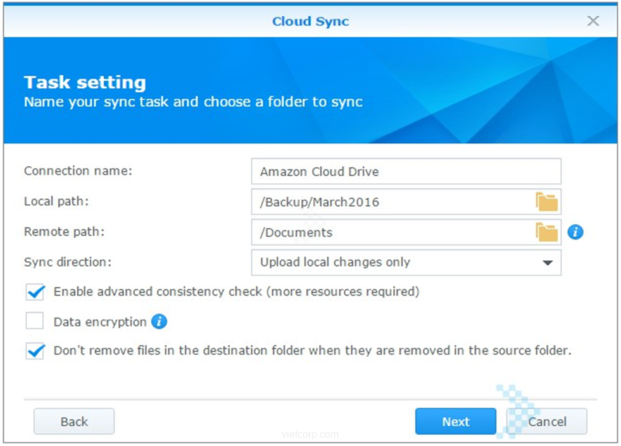The height and width of the screenshot is (446, 621).
Task: Show Data encryption info tooltip icon
Action: [160, 322]
